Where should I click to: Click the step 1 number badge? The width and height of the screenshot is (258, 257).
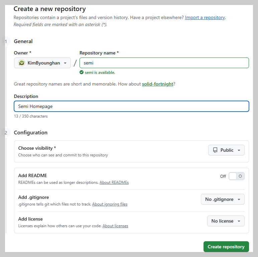[6, 41]
